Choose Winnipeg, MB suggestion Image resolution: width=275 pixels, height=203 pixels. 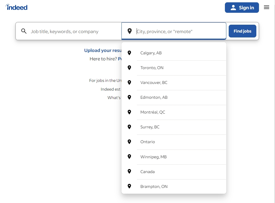tap(153, 157)
